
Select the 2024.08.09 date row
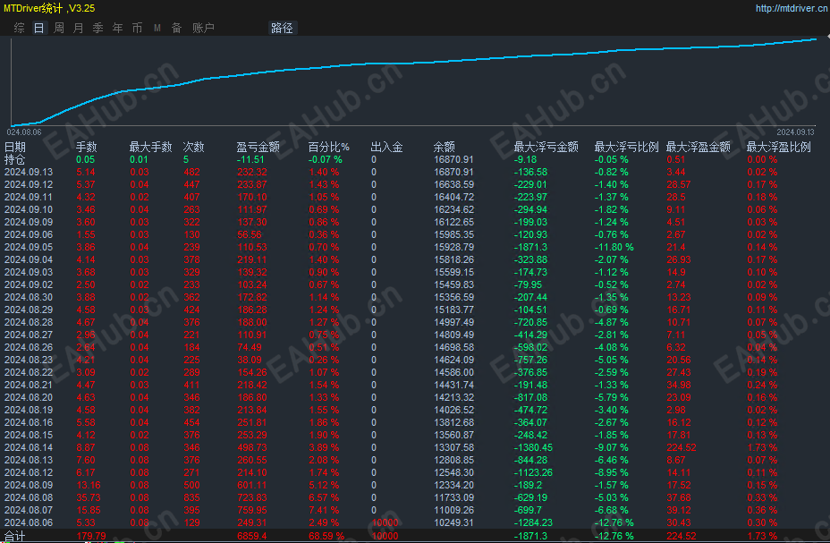tap(415, 486)
